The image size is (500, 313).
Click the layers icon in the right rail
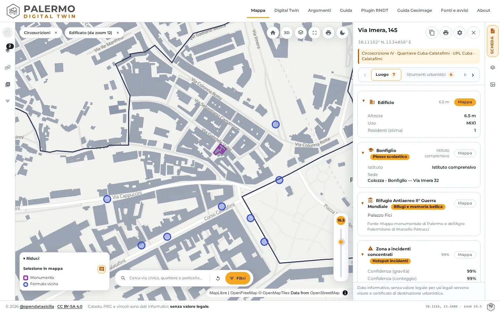[x=492, y=67]
